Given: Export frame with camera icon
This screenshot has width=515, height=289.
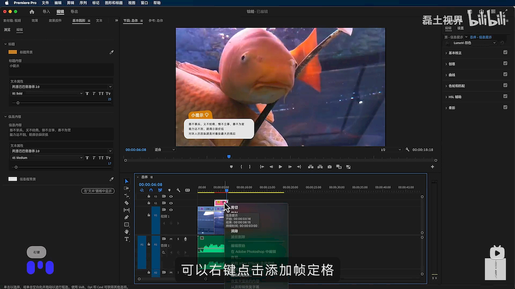Looking at the screenshot, I should [330, 167].
